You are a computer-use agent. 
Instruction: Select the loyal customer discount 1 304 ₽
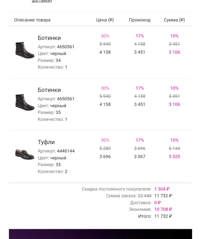162,189
